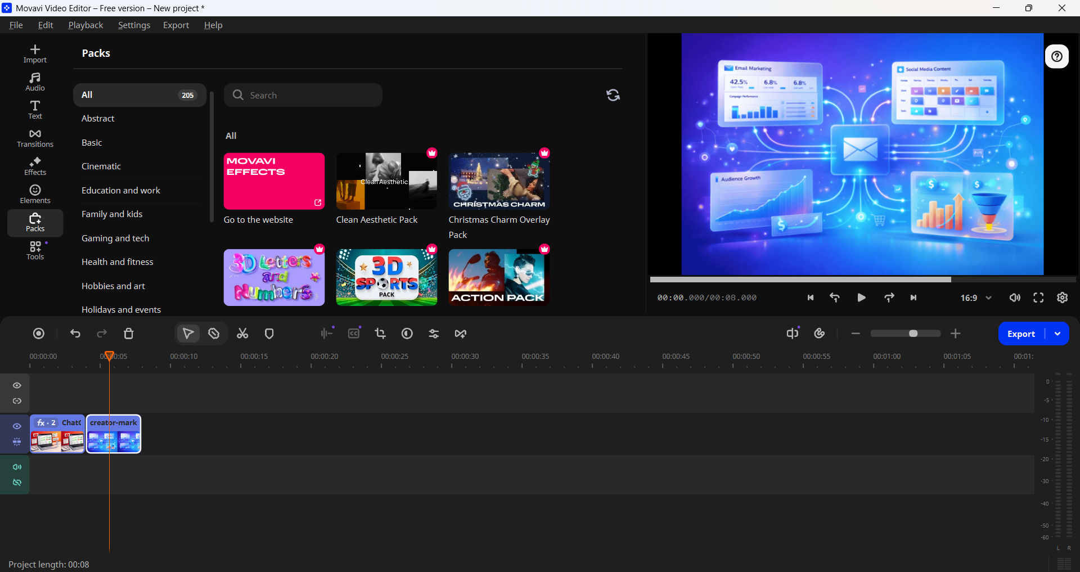Open the help question mark button

(1057, 56)
